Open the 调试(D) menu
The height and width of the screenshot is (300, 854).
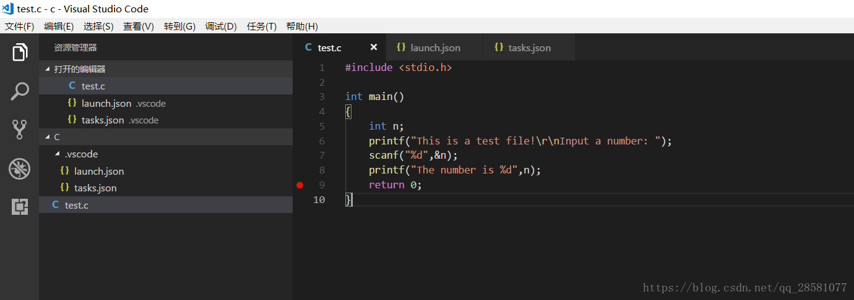click(221, 27)
